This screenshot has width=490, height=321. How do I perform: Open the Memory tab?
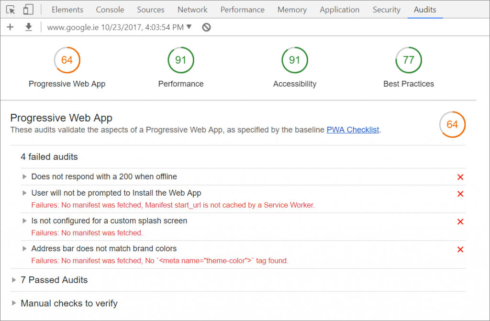[292, 10]
